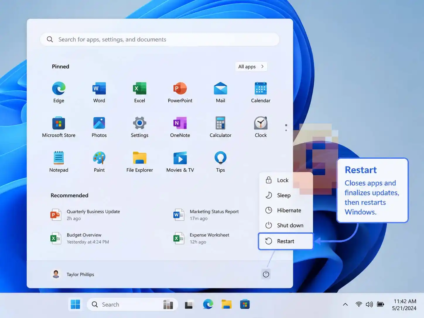This screenshot has width=424, height=318.
Task: Open the Calendar app
Action: point(261,93)
